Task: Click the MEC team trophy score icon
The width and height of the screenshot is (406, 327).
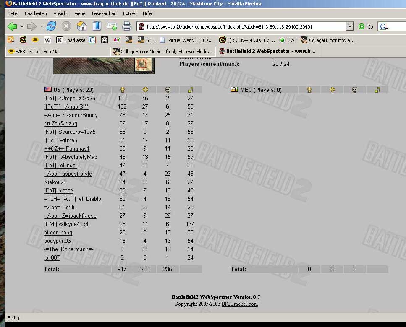Action: click(x=309, y=90)
